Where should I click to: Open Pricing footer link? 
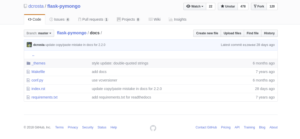click(226, 127)
